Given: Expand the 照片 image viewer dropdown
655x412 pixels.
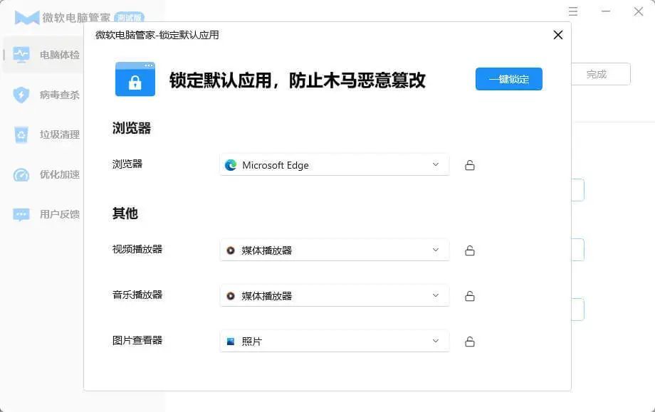Looking at the screenshot, I should (335, 342).
